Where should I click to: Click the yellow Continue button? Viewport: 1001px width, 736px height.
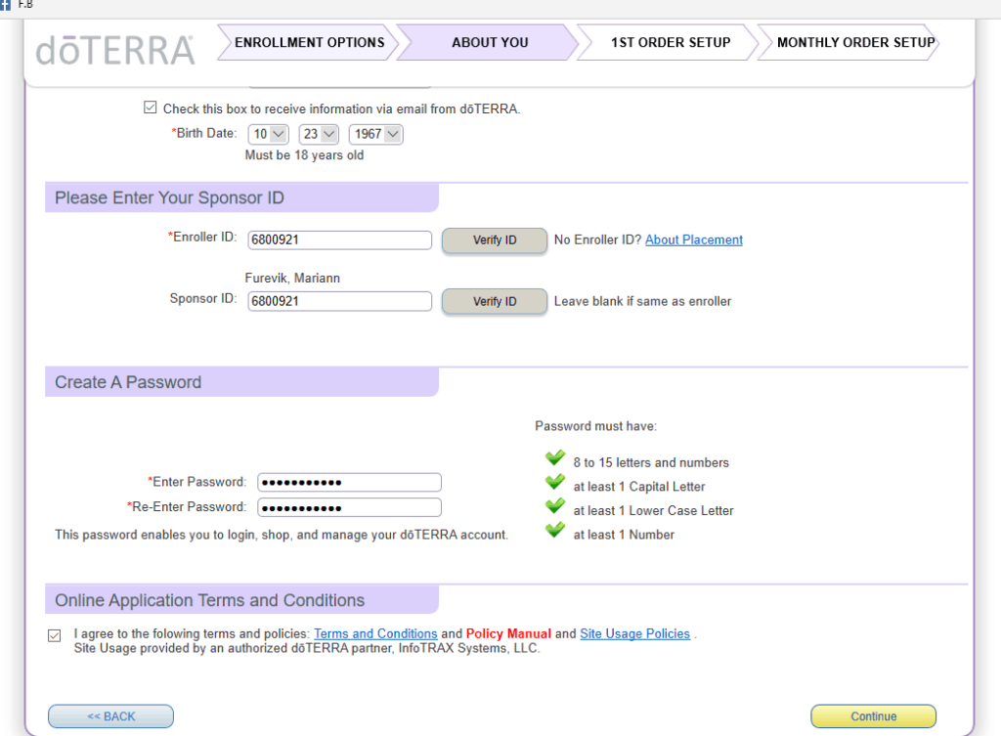pos(873,716)
